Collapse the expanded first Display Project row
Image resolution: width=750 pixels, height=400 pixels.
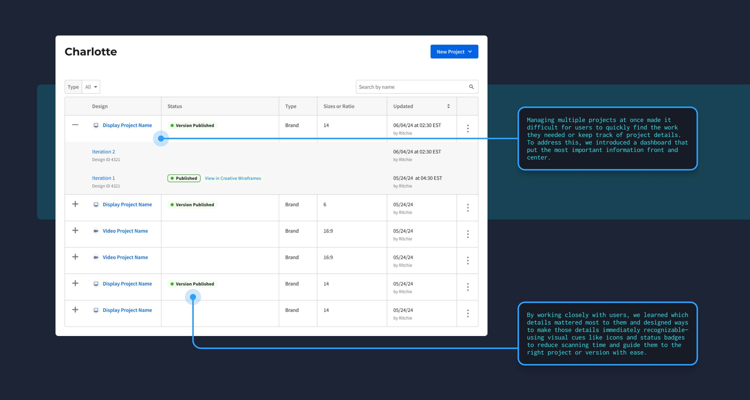[75, 125]
